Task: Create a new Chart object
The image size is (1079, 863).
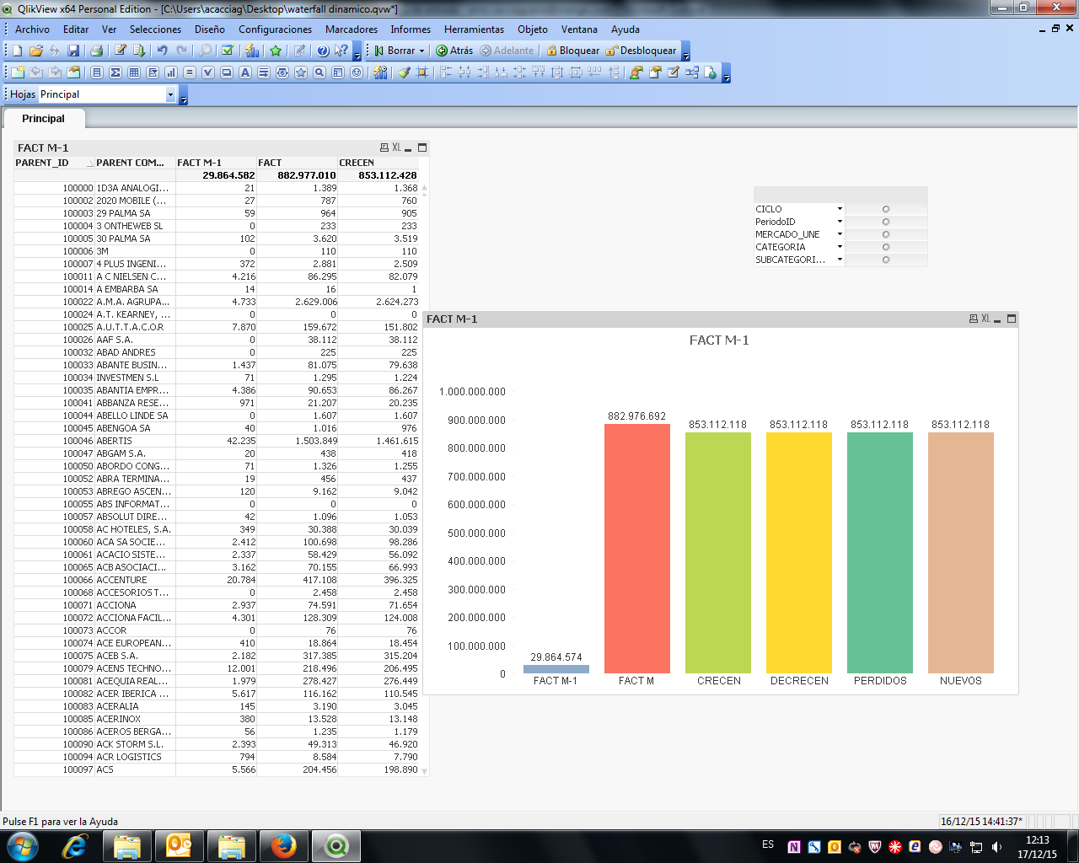Action: coord(171,72)
